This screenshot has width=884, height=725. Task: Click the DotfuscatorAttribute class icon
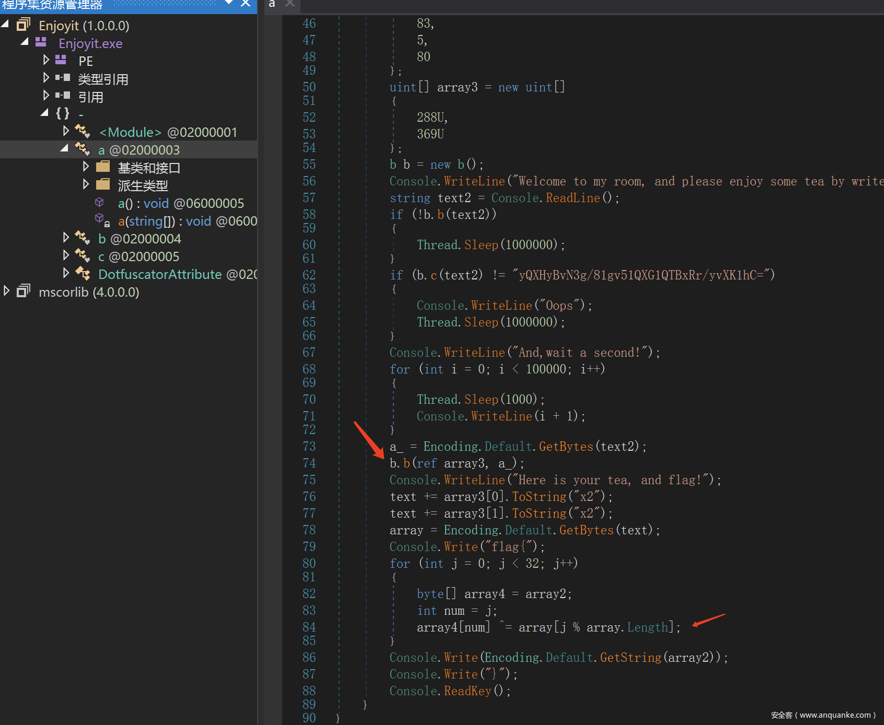tap(83, 274)
